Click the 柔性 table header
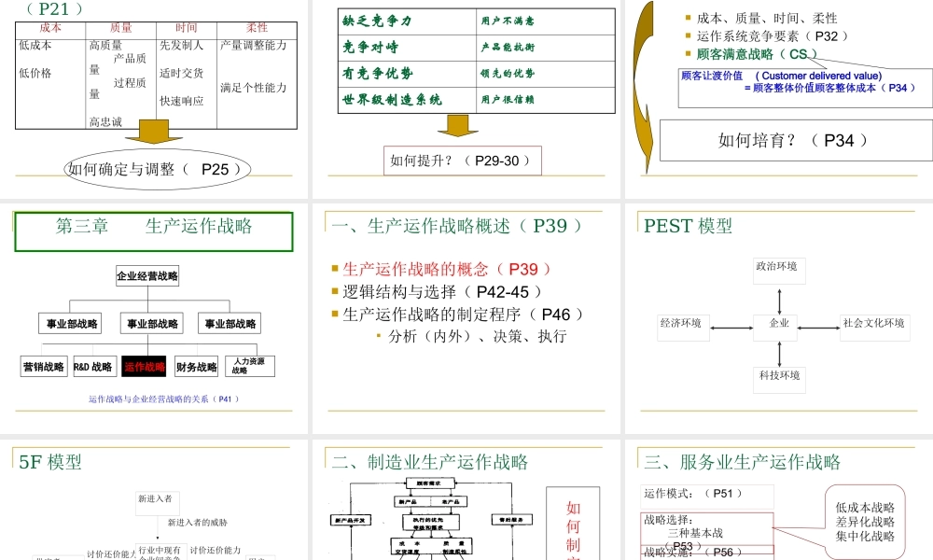Screen dimensions: 933x560 pyautogui.click(x=258, y=28)
